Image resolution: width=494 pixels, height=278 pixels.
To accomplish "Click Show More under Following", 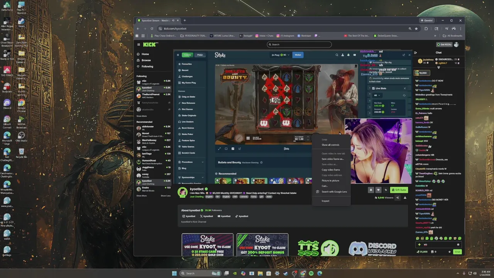I will tap(142, 116).
